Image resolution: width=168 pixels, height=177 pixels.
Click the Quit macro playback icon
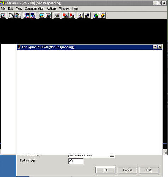click(x=87, y=16)
